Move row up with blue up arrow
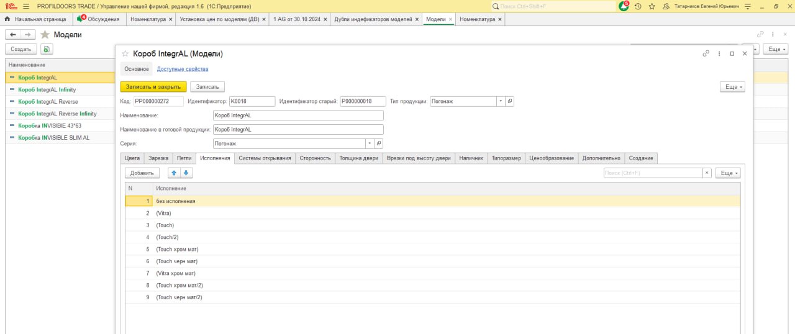 (x=173, y=173)
